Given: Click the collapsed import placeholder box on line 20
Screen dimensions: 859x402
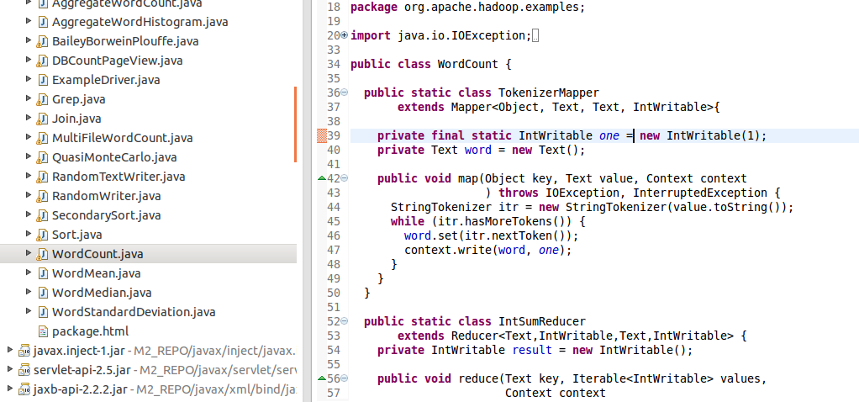Looking at the screenshot, I should pyautogui.click(x=535, y=36).
